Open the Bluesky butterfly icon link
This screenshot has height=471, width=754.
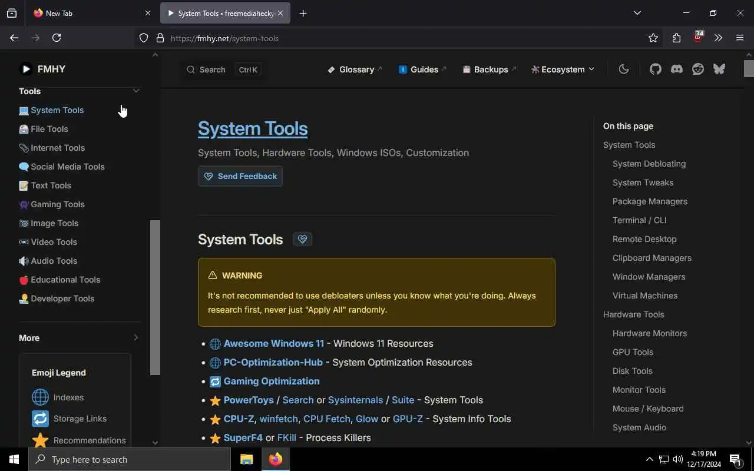[x=719, y=69]
